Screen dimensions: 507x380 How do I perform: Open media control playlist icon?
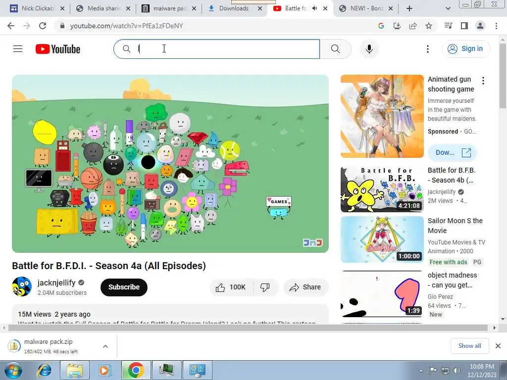coord(448,26)
